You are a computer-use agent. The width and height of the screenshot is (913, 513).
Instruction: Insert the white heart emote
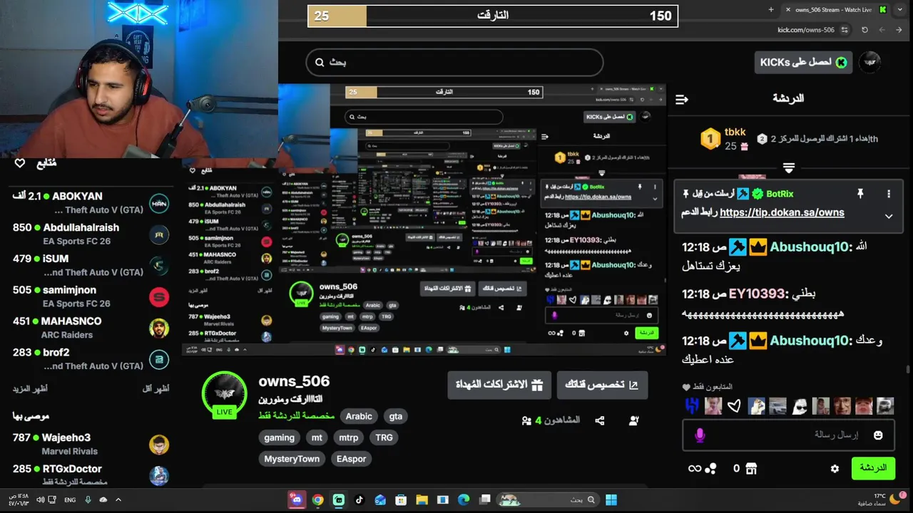click(735, 406)
